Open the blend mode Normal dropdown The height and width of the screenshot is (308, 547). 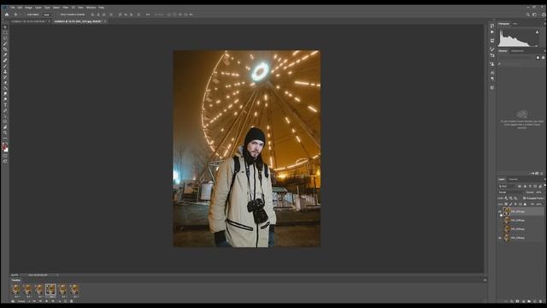(510, 192)
